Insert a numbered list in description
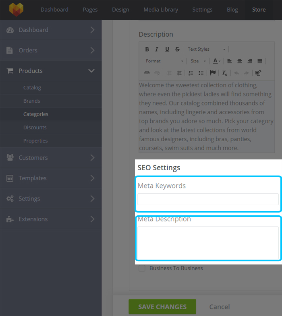The height and width of the screenshot is (316, 282). click(x=191, y=73)
